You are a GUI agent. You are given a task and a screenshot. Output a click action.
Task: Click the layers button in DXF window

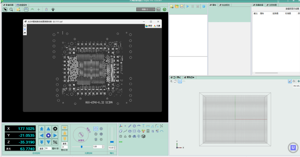click(x=149, y=26)
